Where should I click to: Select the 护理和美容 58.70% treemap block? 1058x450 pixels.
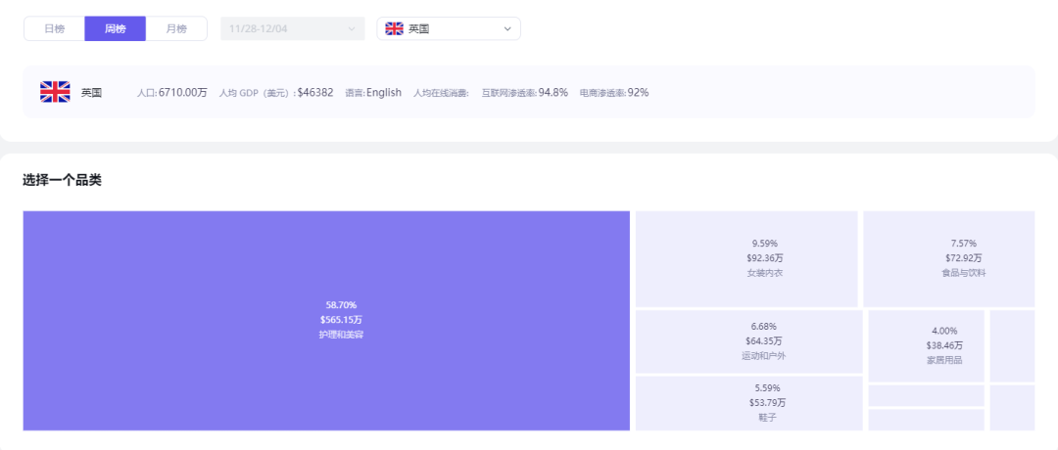[326, 321]
